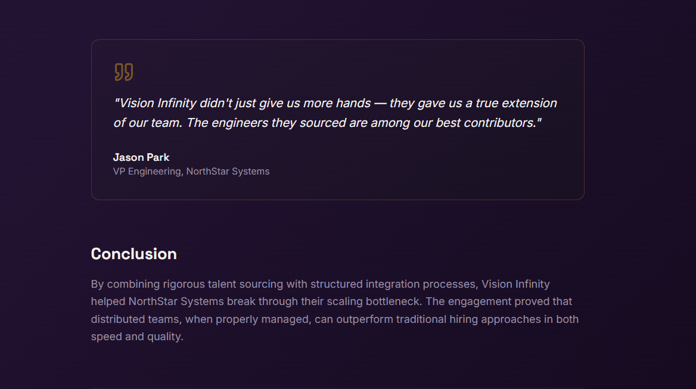696x389 pixels.
Task: Click "VP Engineering, NorthStar Systems" subtitle
Action: pos(191,172)
